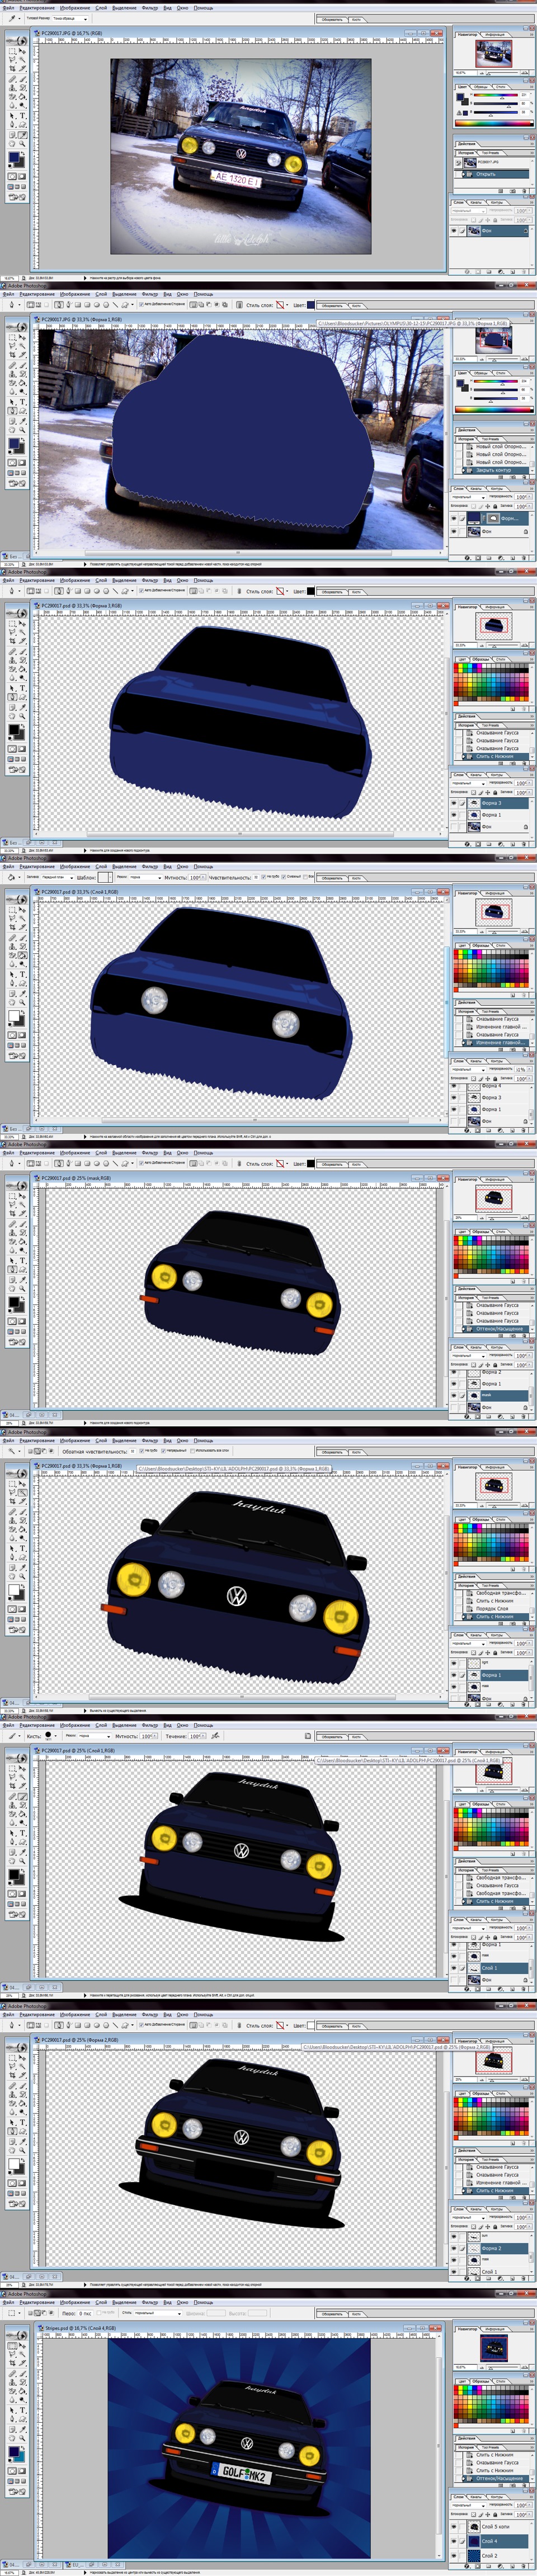Open the Стиль dropdown in the Stripes.psd options bar
Viewport: 537px width, 2576px height.
coord(159,2312)
